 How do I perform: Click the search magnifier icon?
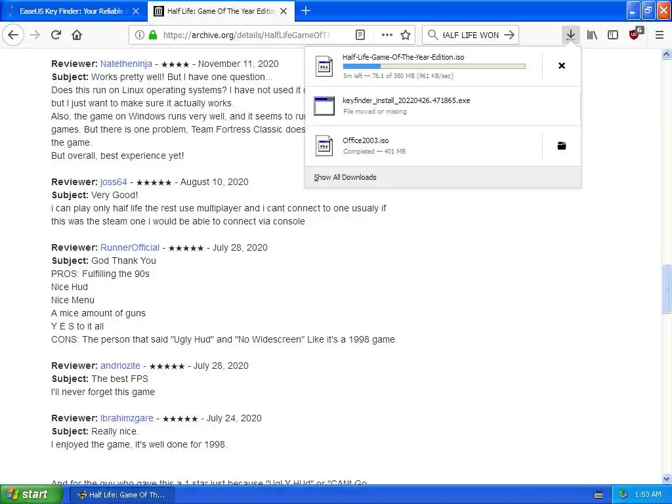coord(433,35)
